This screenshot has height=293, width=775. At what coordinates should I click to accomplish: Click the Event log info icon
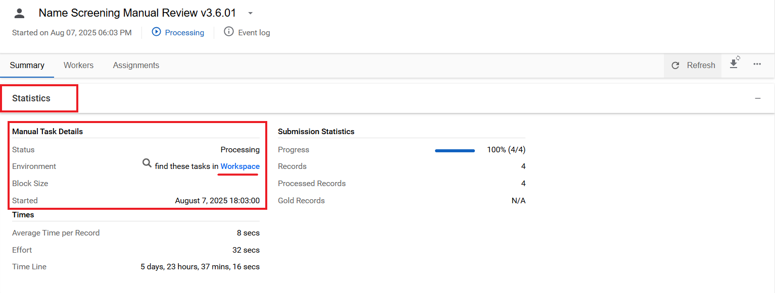click(229, 32)
